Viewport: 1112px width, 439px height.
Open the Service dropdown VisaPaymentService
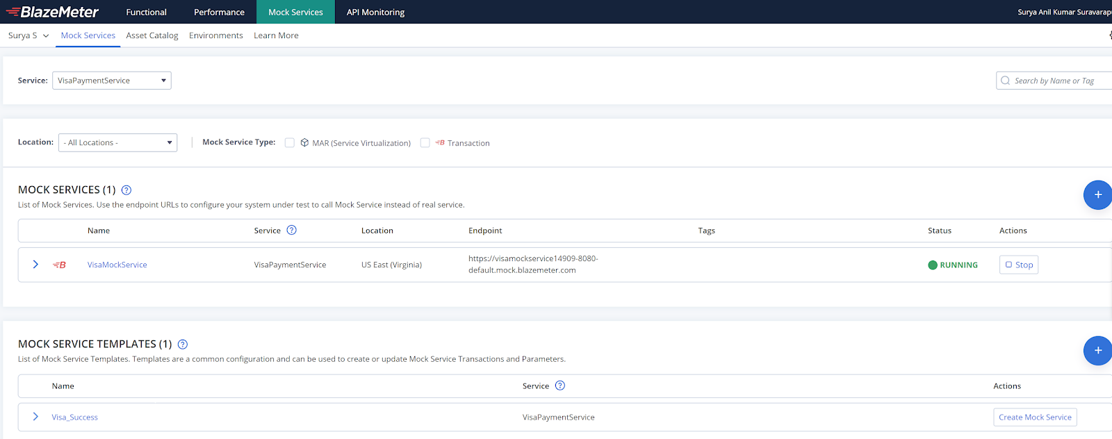point(112,81)
